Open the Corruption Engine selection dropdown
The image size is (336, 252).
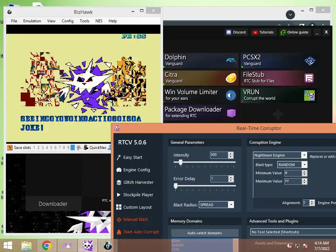[304, 155]
